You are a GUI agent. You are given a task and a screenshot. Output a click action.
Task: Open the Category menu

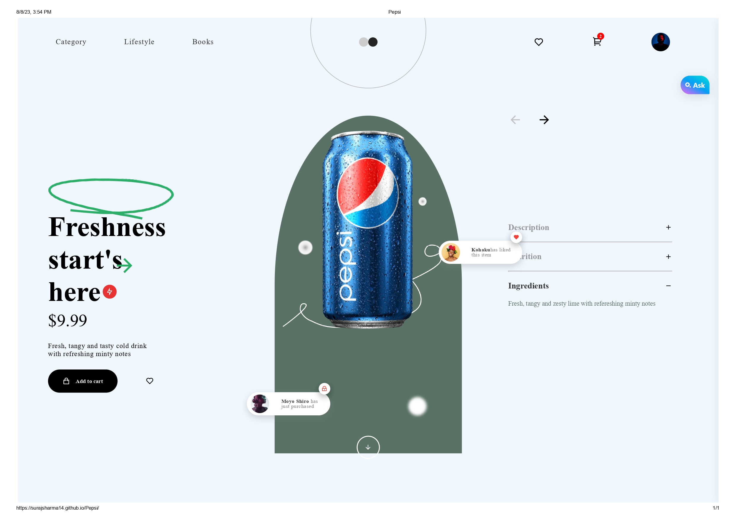pyautogui.click(x=71, y=42)
